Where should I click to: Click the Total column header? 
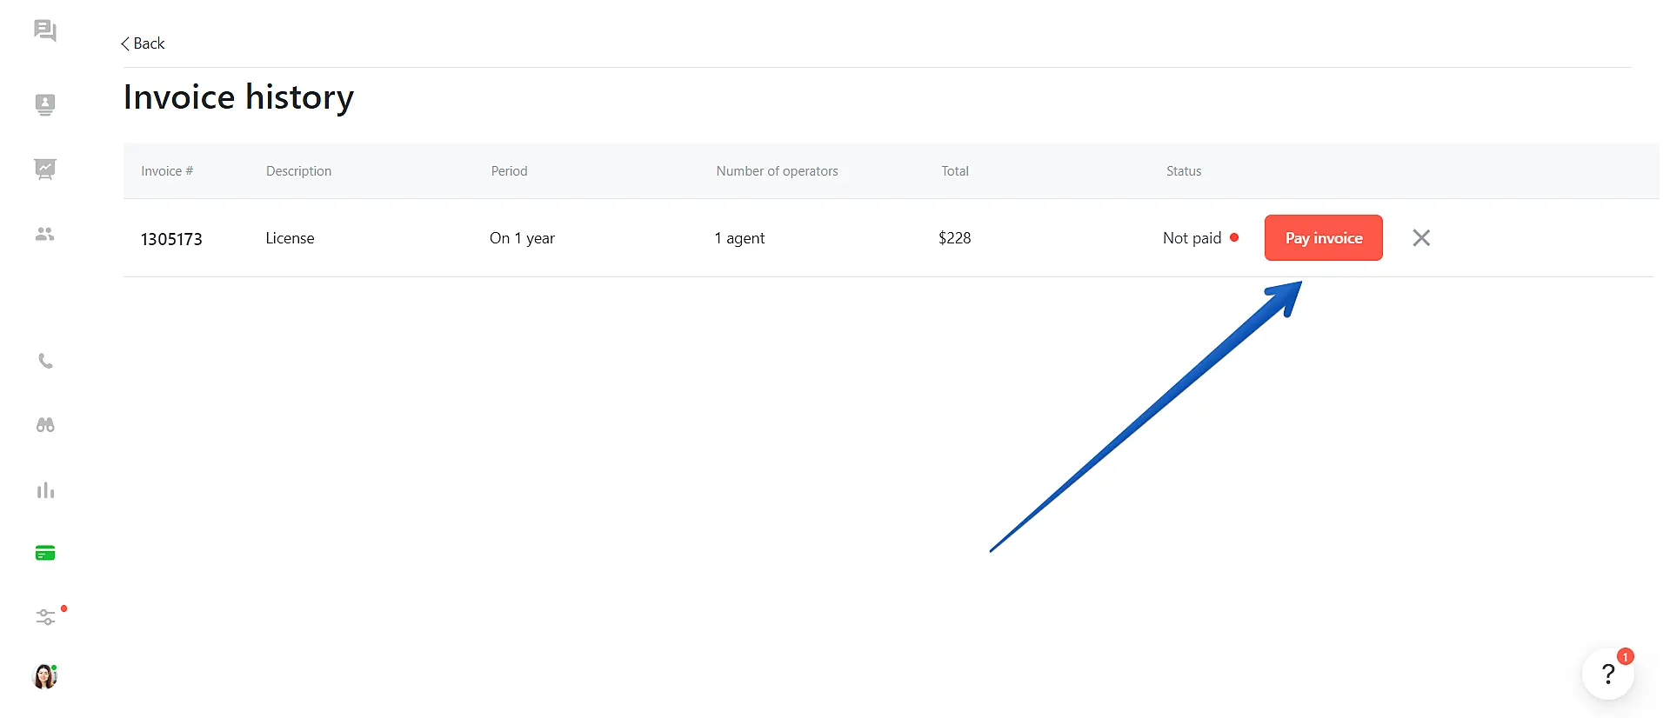click(954, 171)
